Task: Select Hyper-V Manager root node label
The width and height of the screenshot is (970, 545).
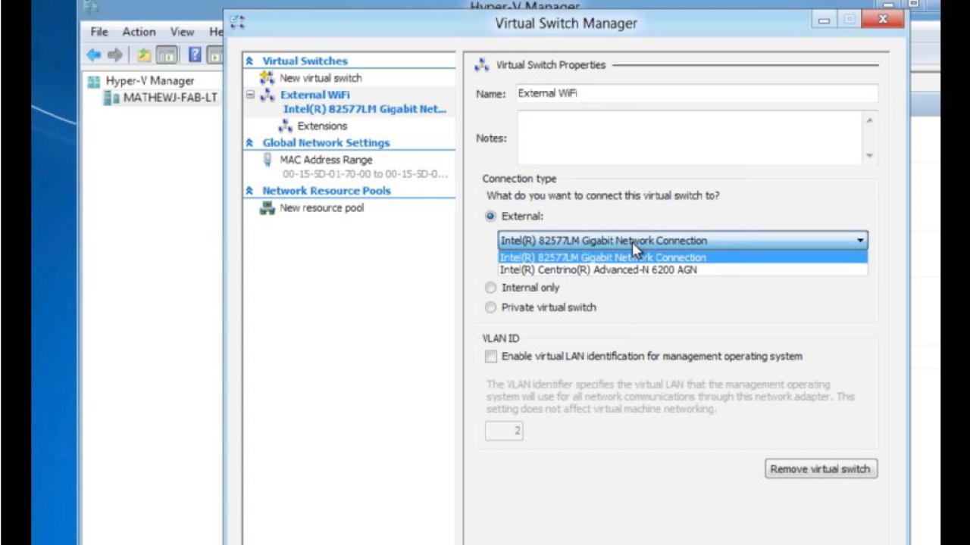Action: 150,81
